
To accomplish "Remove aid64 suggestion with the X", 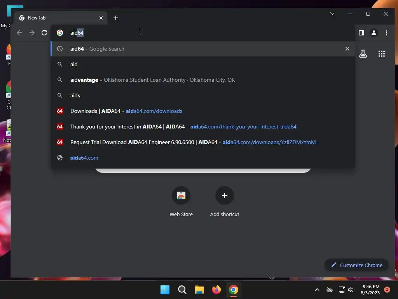I will pos(347,49).
